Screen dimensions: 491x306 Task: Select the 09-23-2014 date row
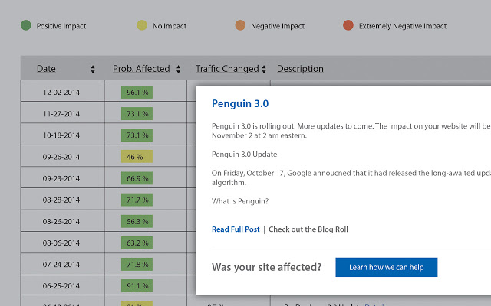coord(61,178)
